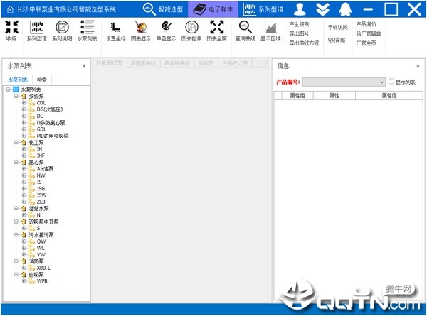Viewport: 427px width, 316px height.
Task: Open 厂家主页 link
Action: pos(366,43)
